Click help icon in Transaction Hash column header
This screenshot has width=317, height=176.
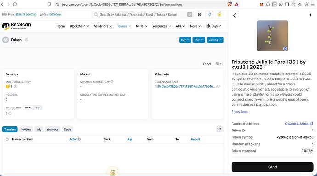click(7, 139)
